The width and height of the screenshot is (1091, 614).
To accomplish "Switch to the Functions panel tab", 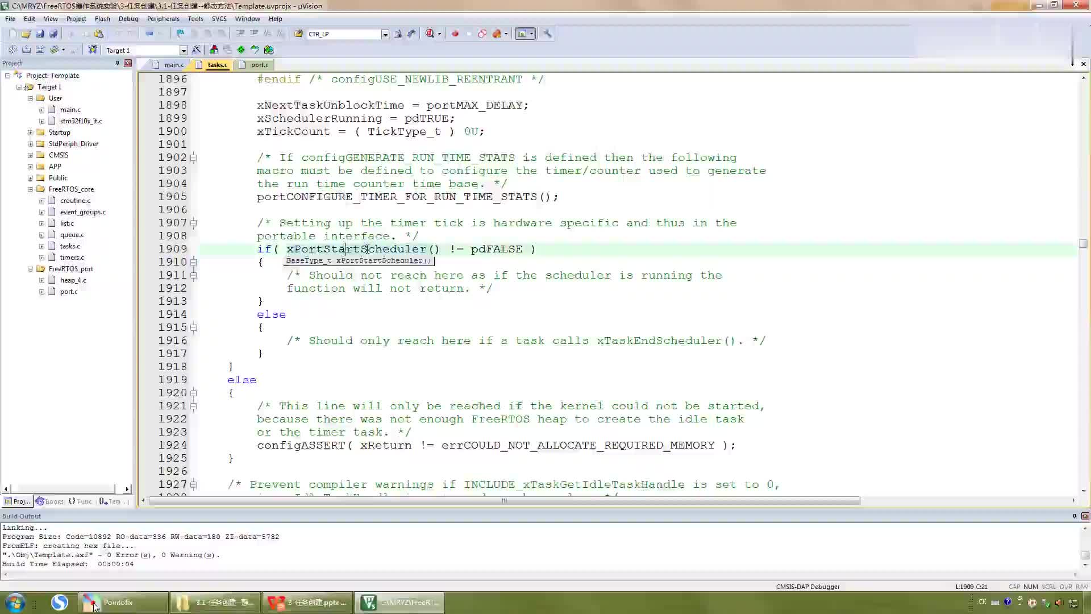I will tap(81, 501).
